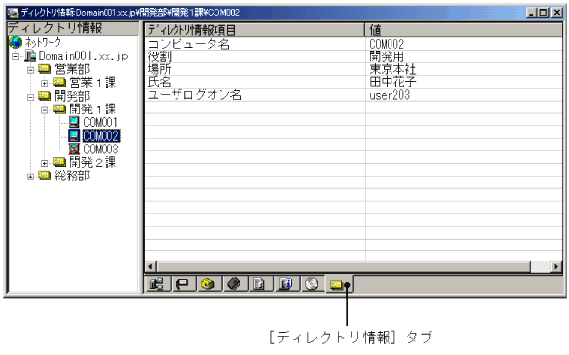569x355 pixels.
Task: Select the 営業1課 tree label
Action: [93, 83]
